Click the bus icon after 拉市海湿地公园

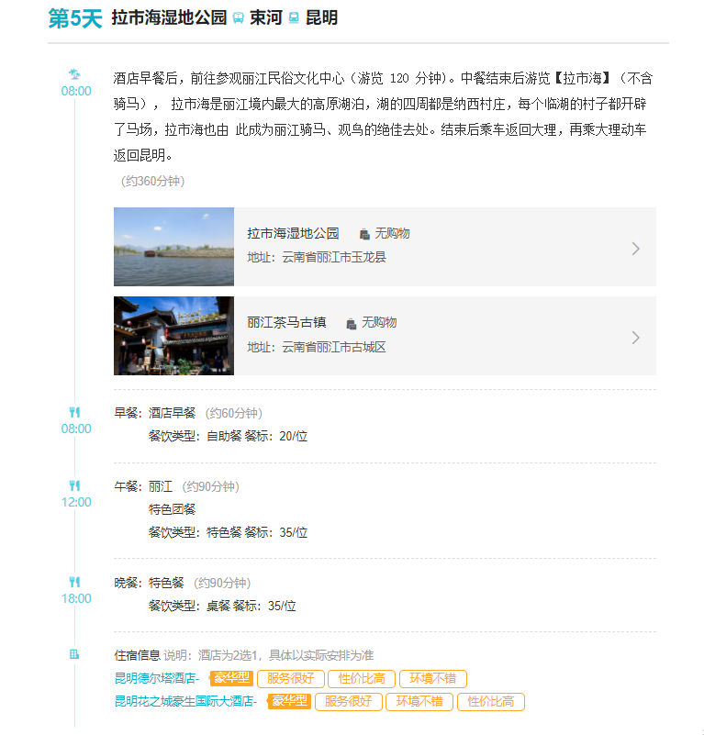239,18
